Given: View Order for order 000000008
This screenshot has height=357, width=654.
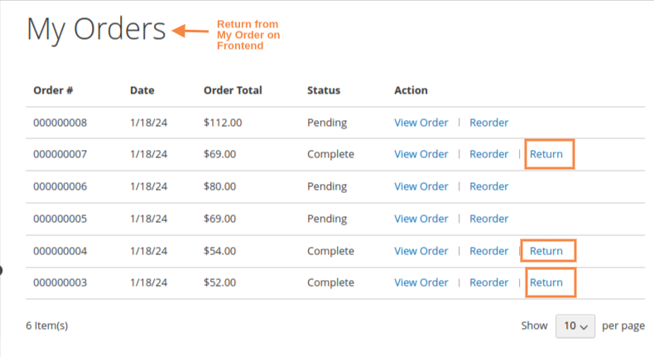Looking at the screenshot, I should [421, 123].
